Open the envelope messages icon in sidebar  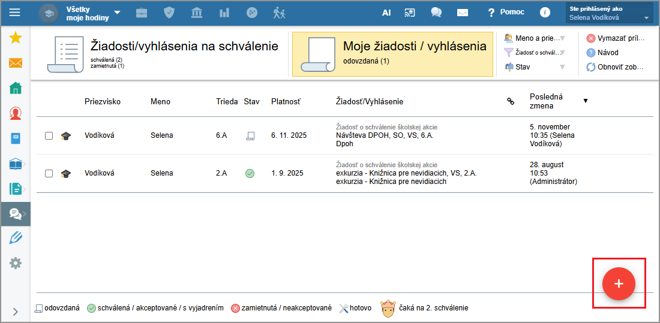[16, 63]
